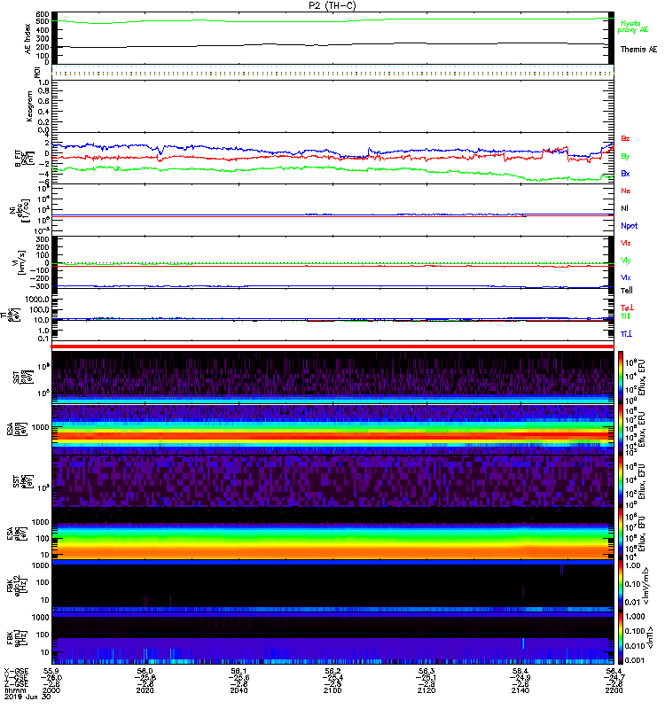
Task: Click the nT color bar for FBK scm1
Action: pos(621,638)
